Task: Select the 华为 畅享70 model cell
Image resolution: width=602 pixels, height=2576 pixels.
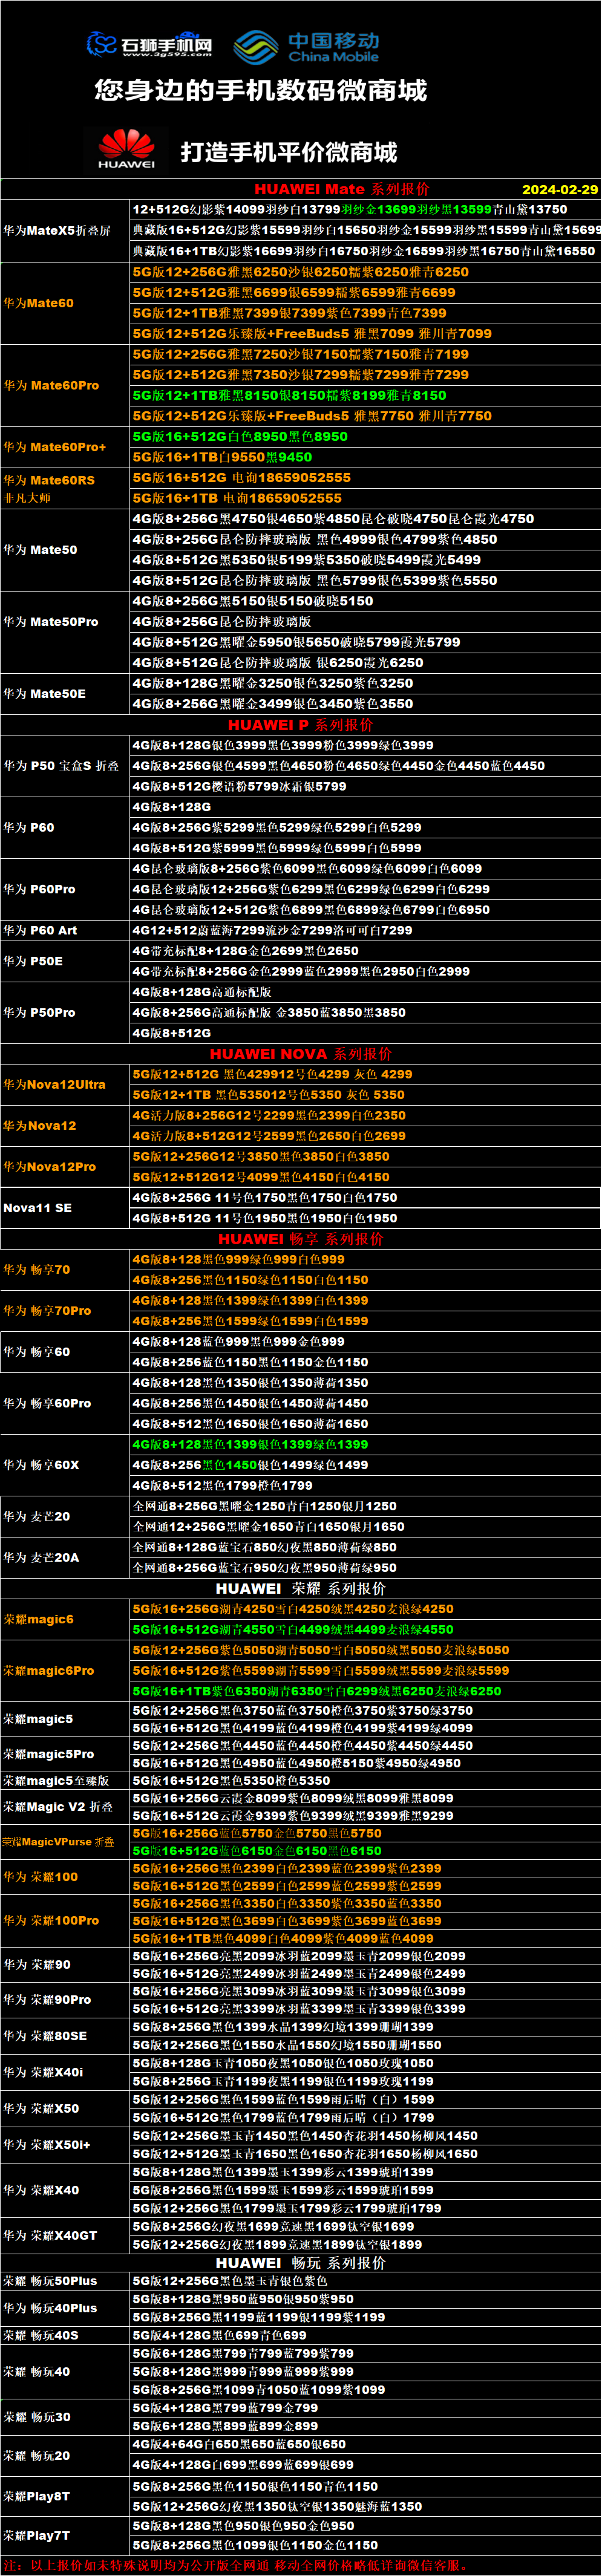Action: (x=66, y=1269)
